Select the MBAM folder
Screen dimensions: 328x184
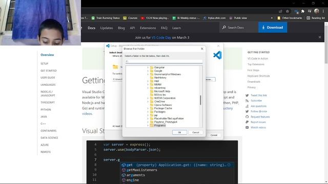click(x=158, y=84)
